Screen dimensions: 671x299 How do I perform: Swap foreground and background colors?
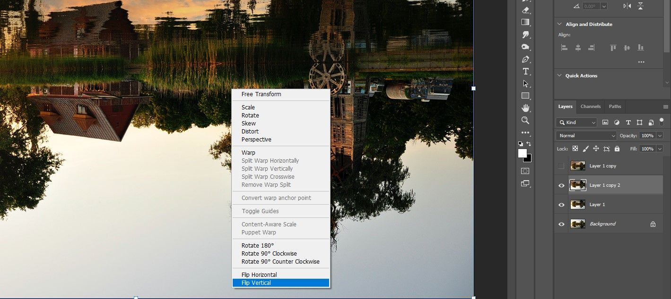[529, 143]
